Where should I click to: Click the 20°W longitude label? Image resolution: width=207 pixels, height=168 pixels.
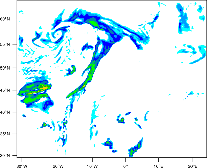pyautogui.click(x=58, y=166)
